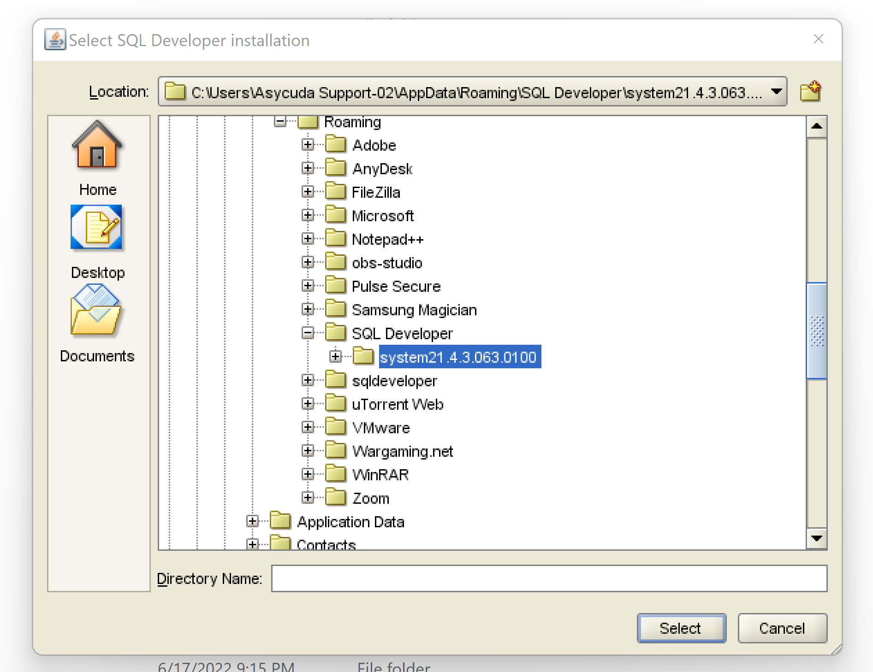
Task: Expand the Notepad++ folder node
Action: coord(308,238)
